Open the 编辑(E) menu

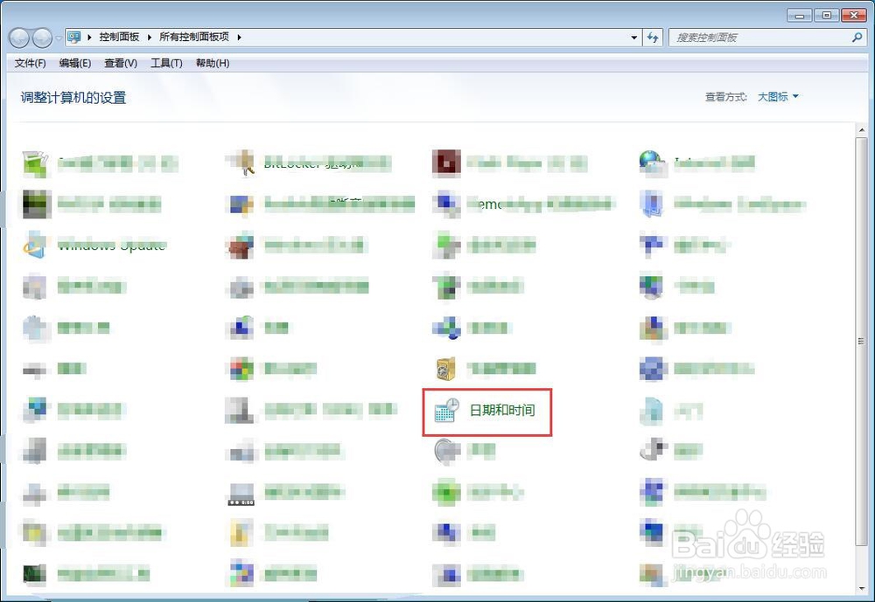[75, 63]
